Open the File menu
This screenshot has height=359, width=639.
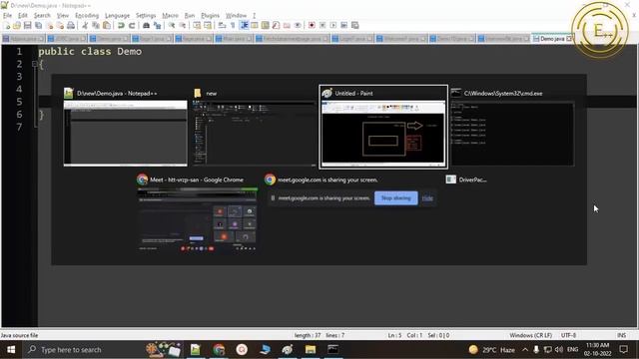click(x=7, y=16)
